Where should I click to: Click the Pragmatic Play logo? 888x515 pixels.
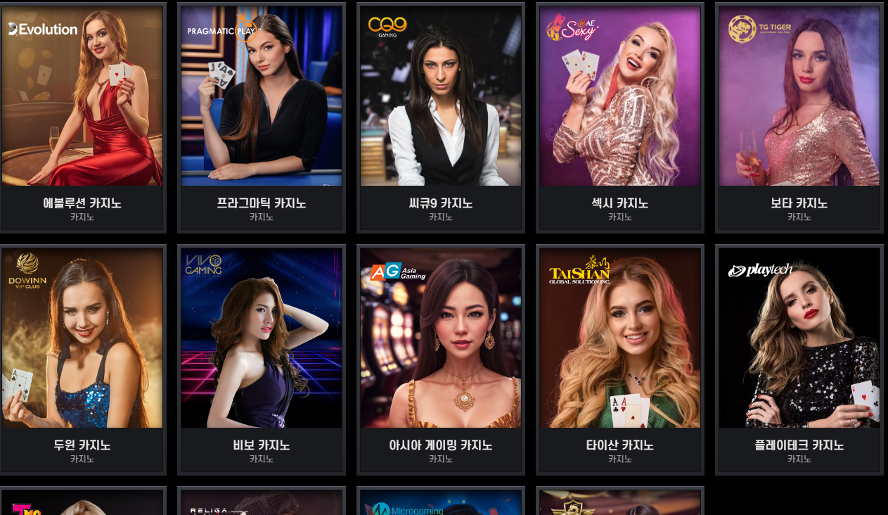(x=221, y=30)
